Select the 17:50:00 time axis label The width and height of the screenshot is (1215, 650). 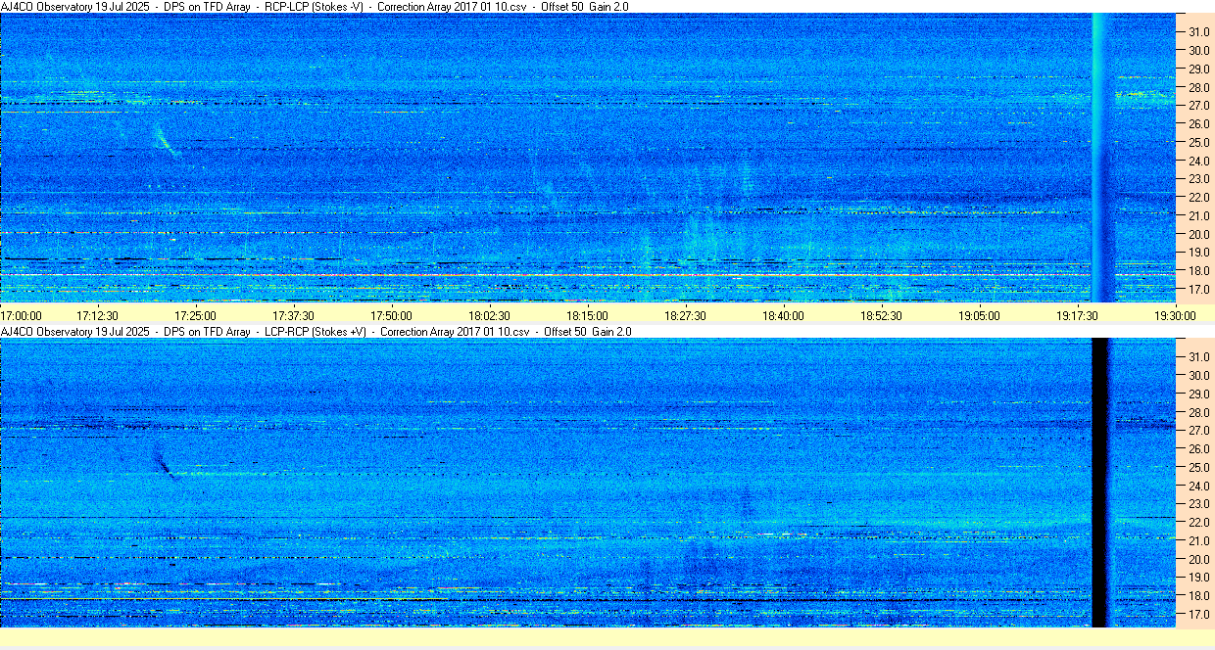392,315
